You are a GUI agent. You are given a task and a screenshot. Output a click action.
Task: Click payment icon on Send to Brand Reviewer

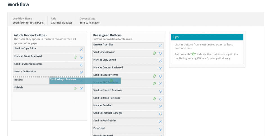tap(154, 99)
